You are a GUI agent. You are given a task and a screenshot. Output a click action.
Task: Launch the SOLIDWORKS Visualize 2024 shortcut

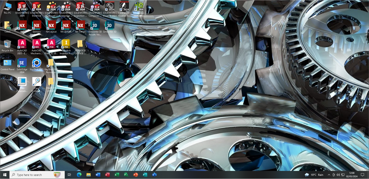click(110, 9)
